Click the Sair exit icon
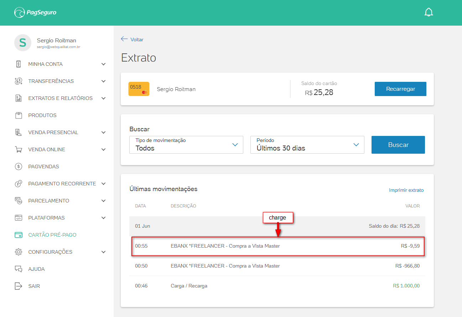The width and height of the screenshot is (462, 317). coord(19,286)
